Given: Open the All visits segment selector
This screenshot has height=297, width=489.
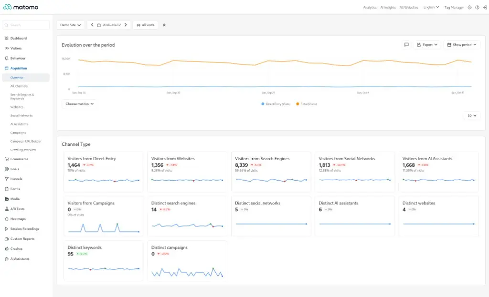Looking at the screenshot, I should click(x=145, y=25).
